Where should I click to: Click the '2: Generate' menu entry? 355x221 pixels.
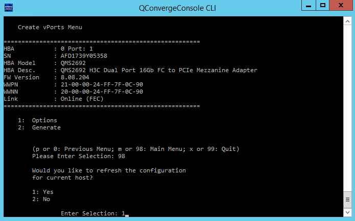pyautogui.click(x=39, y=127)
